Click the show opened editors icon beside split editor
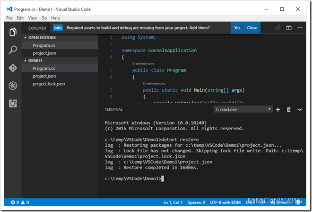The width and height of the screenshot is (312, 212). [x=277, y=28]
